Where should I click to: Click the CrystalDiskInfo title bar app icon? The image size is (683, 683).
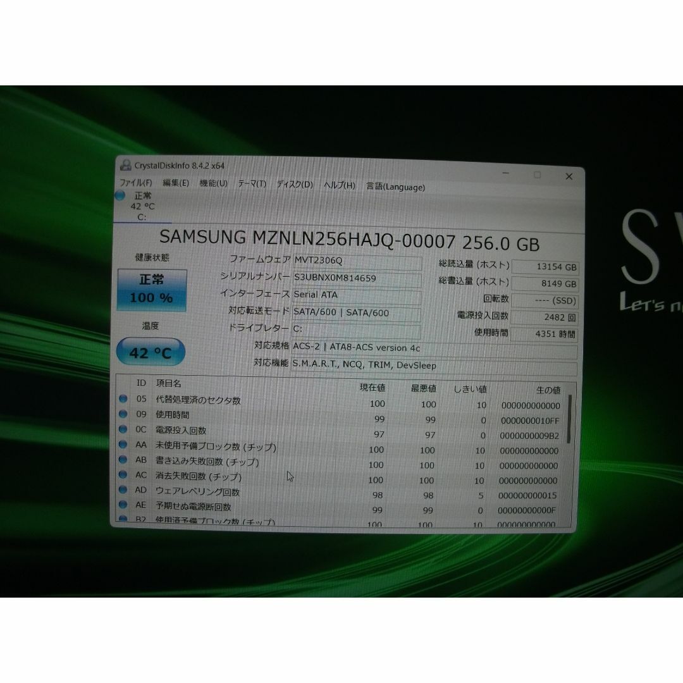125,164
